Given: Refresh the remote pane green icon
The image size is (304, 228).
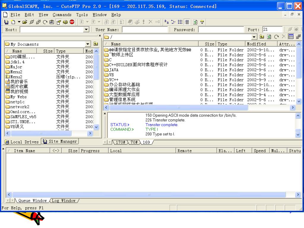Looking at the screenshot, I should (269, 37).
